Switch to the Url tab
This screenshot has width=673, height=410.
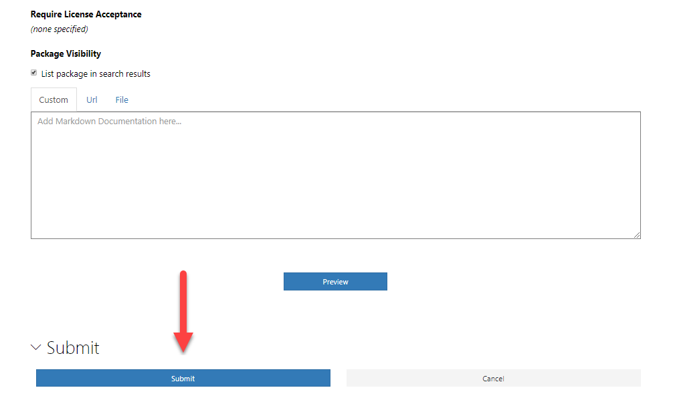[x=92, y=99]
